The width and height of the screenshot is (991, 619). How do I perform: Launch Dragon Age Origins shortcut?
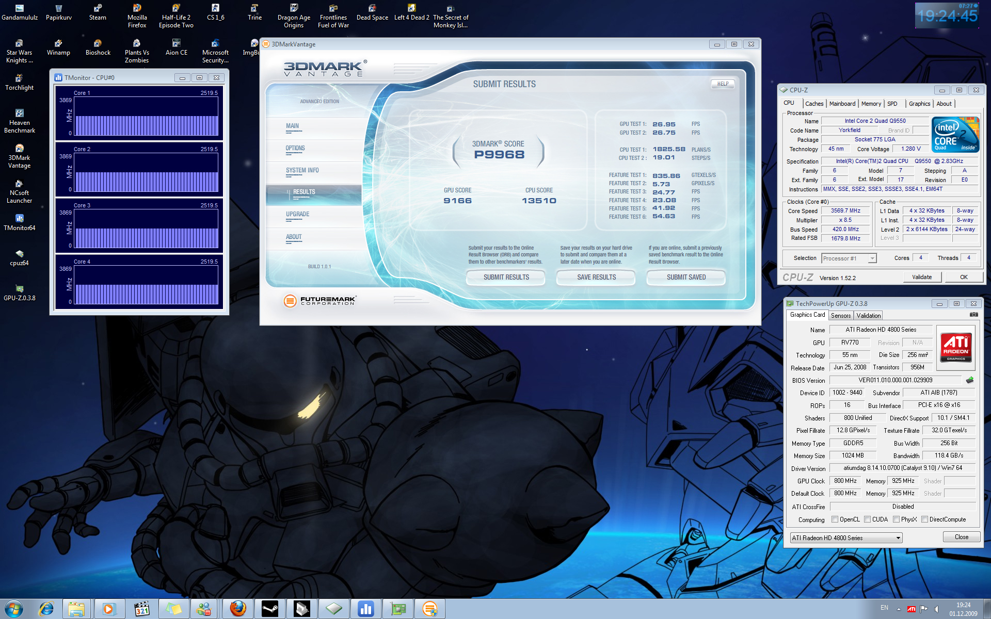[294, 16]
